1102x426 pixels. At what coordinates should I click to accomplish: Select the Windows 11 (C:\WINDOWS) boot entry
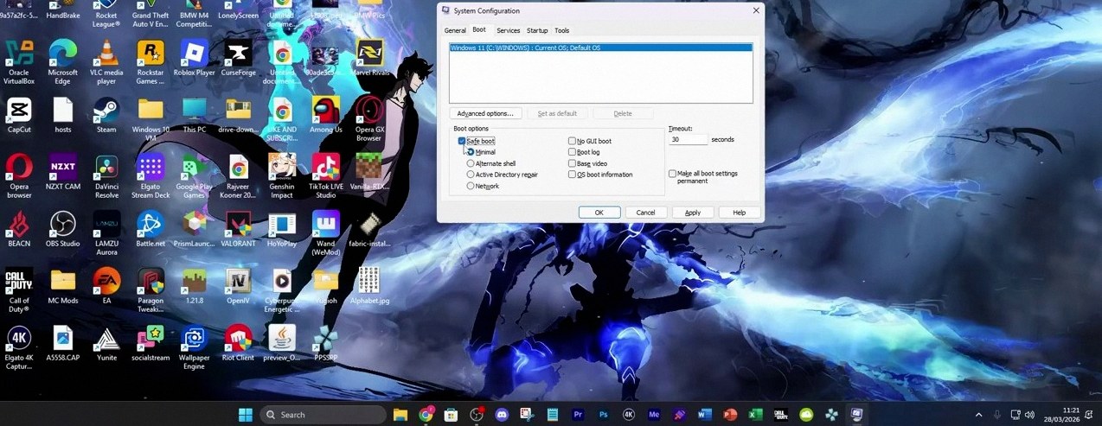(x=600, y=48)
